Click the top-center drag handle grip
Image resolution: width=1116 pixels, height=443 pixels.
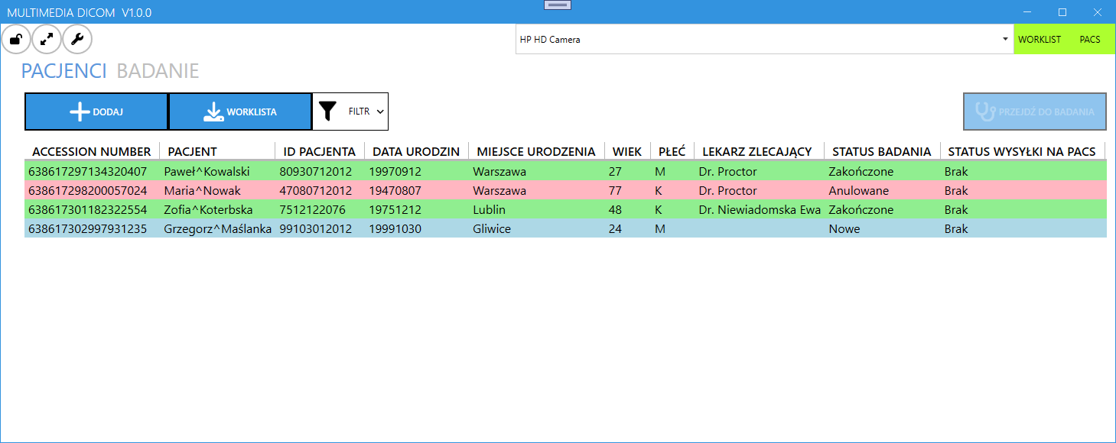click(558, 5)
